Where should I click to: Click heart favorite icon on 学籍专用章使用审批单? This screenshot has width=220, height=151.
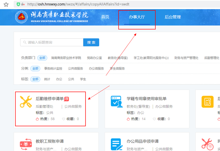154,119
